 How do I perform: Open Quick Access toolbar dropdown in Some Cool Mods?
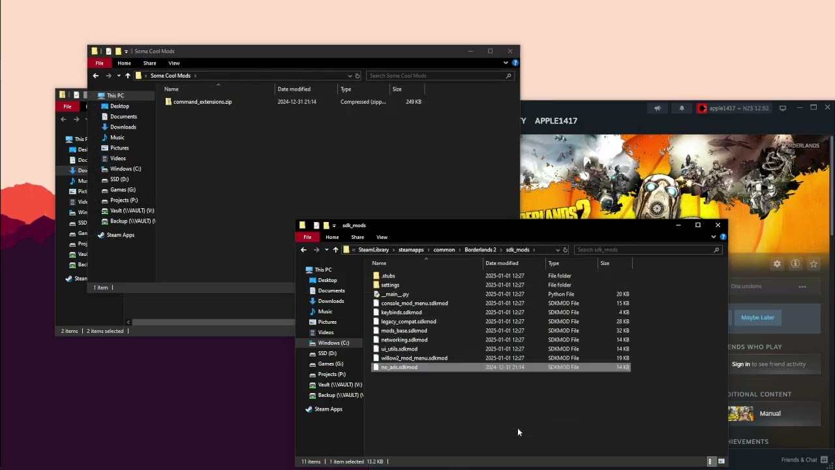click(x=126, y=51)
